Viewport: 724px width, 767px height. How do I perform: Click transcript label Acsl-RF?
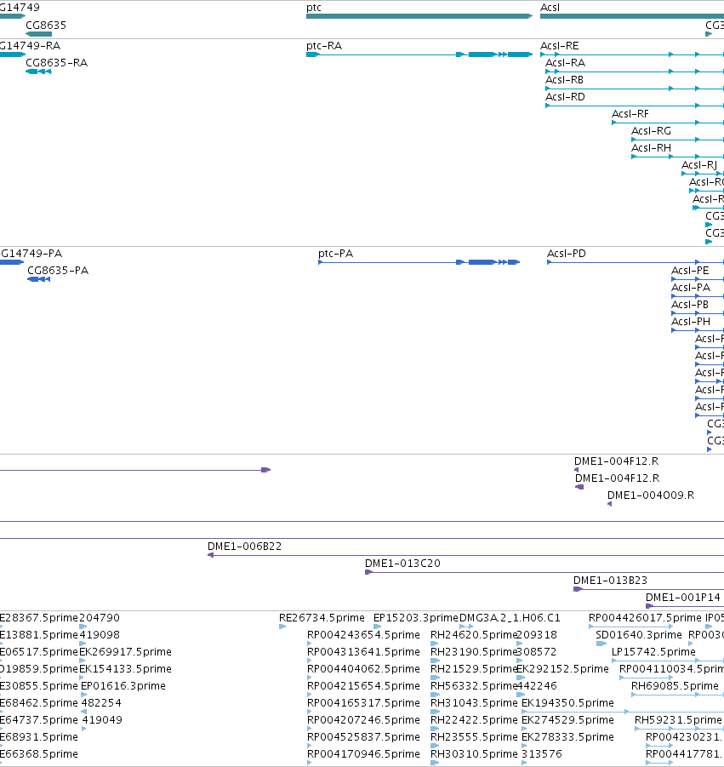tap(630, 114)
